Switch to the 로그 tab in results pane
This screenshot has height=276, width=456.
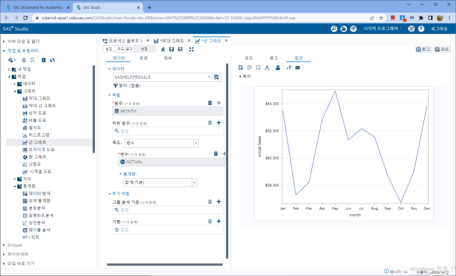(x=274, y=58)
